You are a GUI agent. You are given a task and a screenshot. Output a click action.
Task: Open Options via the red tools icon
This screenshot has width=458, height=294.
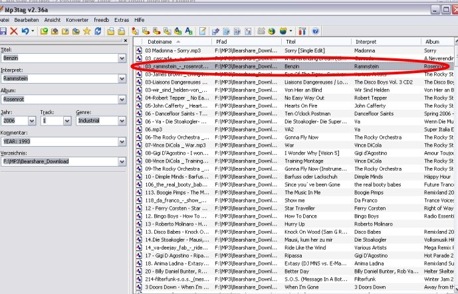302,31
